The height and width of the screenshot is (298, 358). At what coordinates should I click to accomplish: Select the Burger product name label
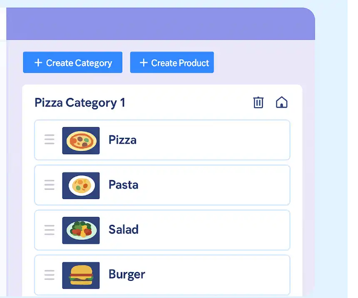tap(127, 274)
